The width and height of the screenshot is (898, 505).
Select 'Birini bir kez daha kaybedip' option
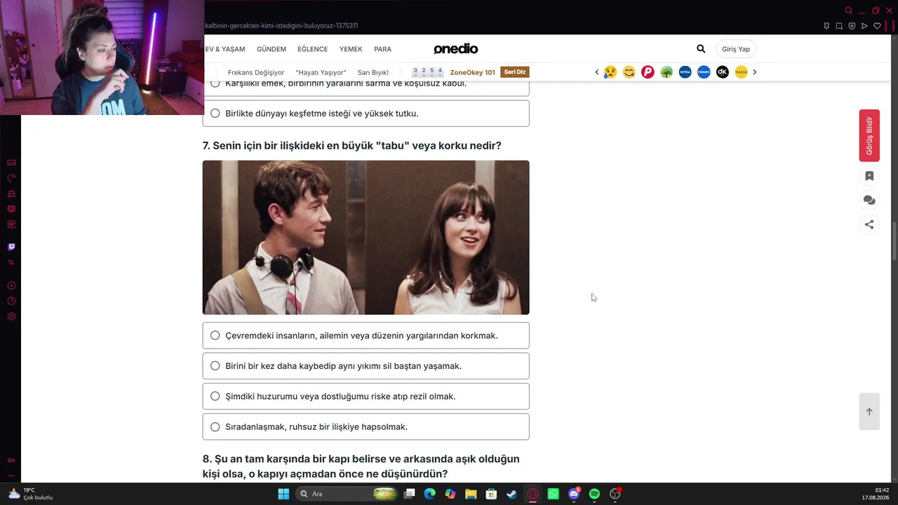point(366,366)
